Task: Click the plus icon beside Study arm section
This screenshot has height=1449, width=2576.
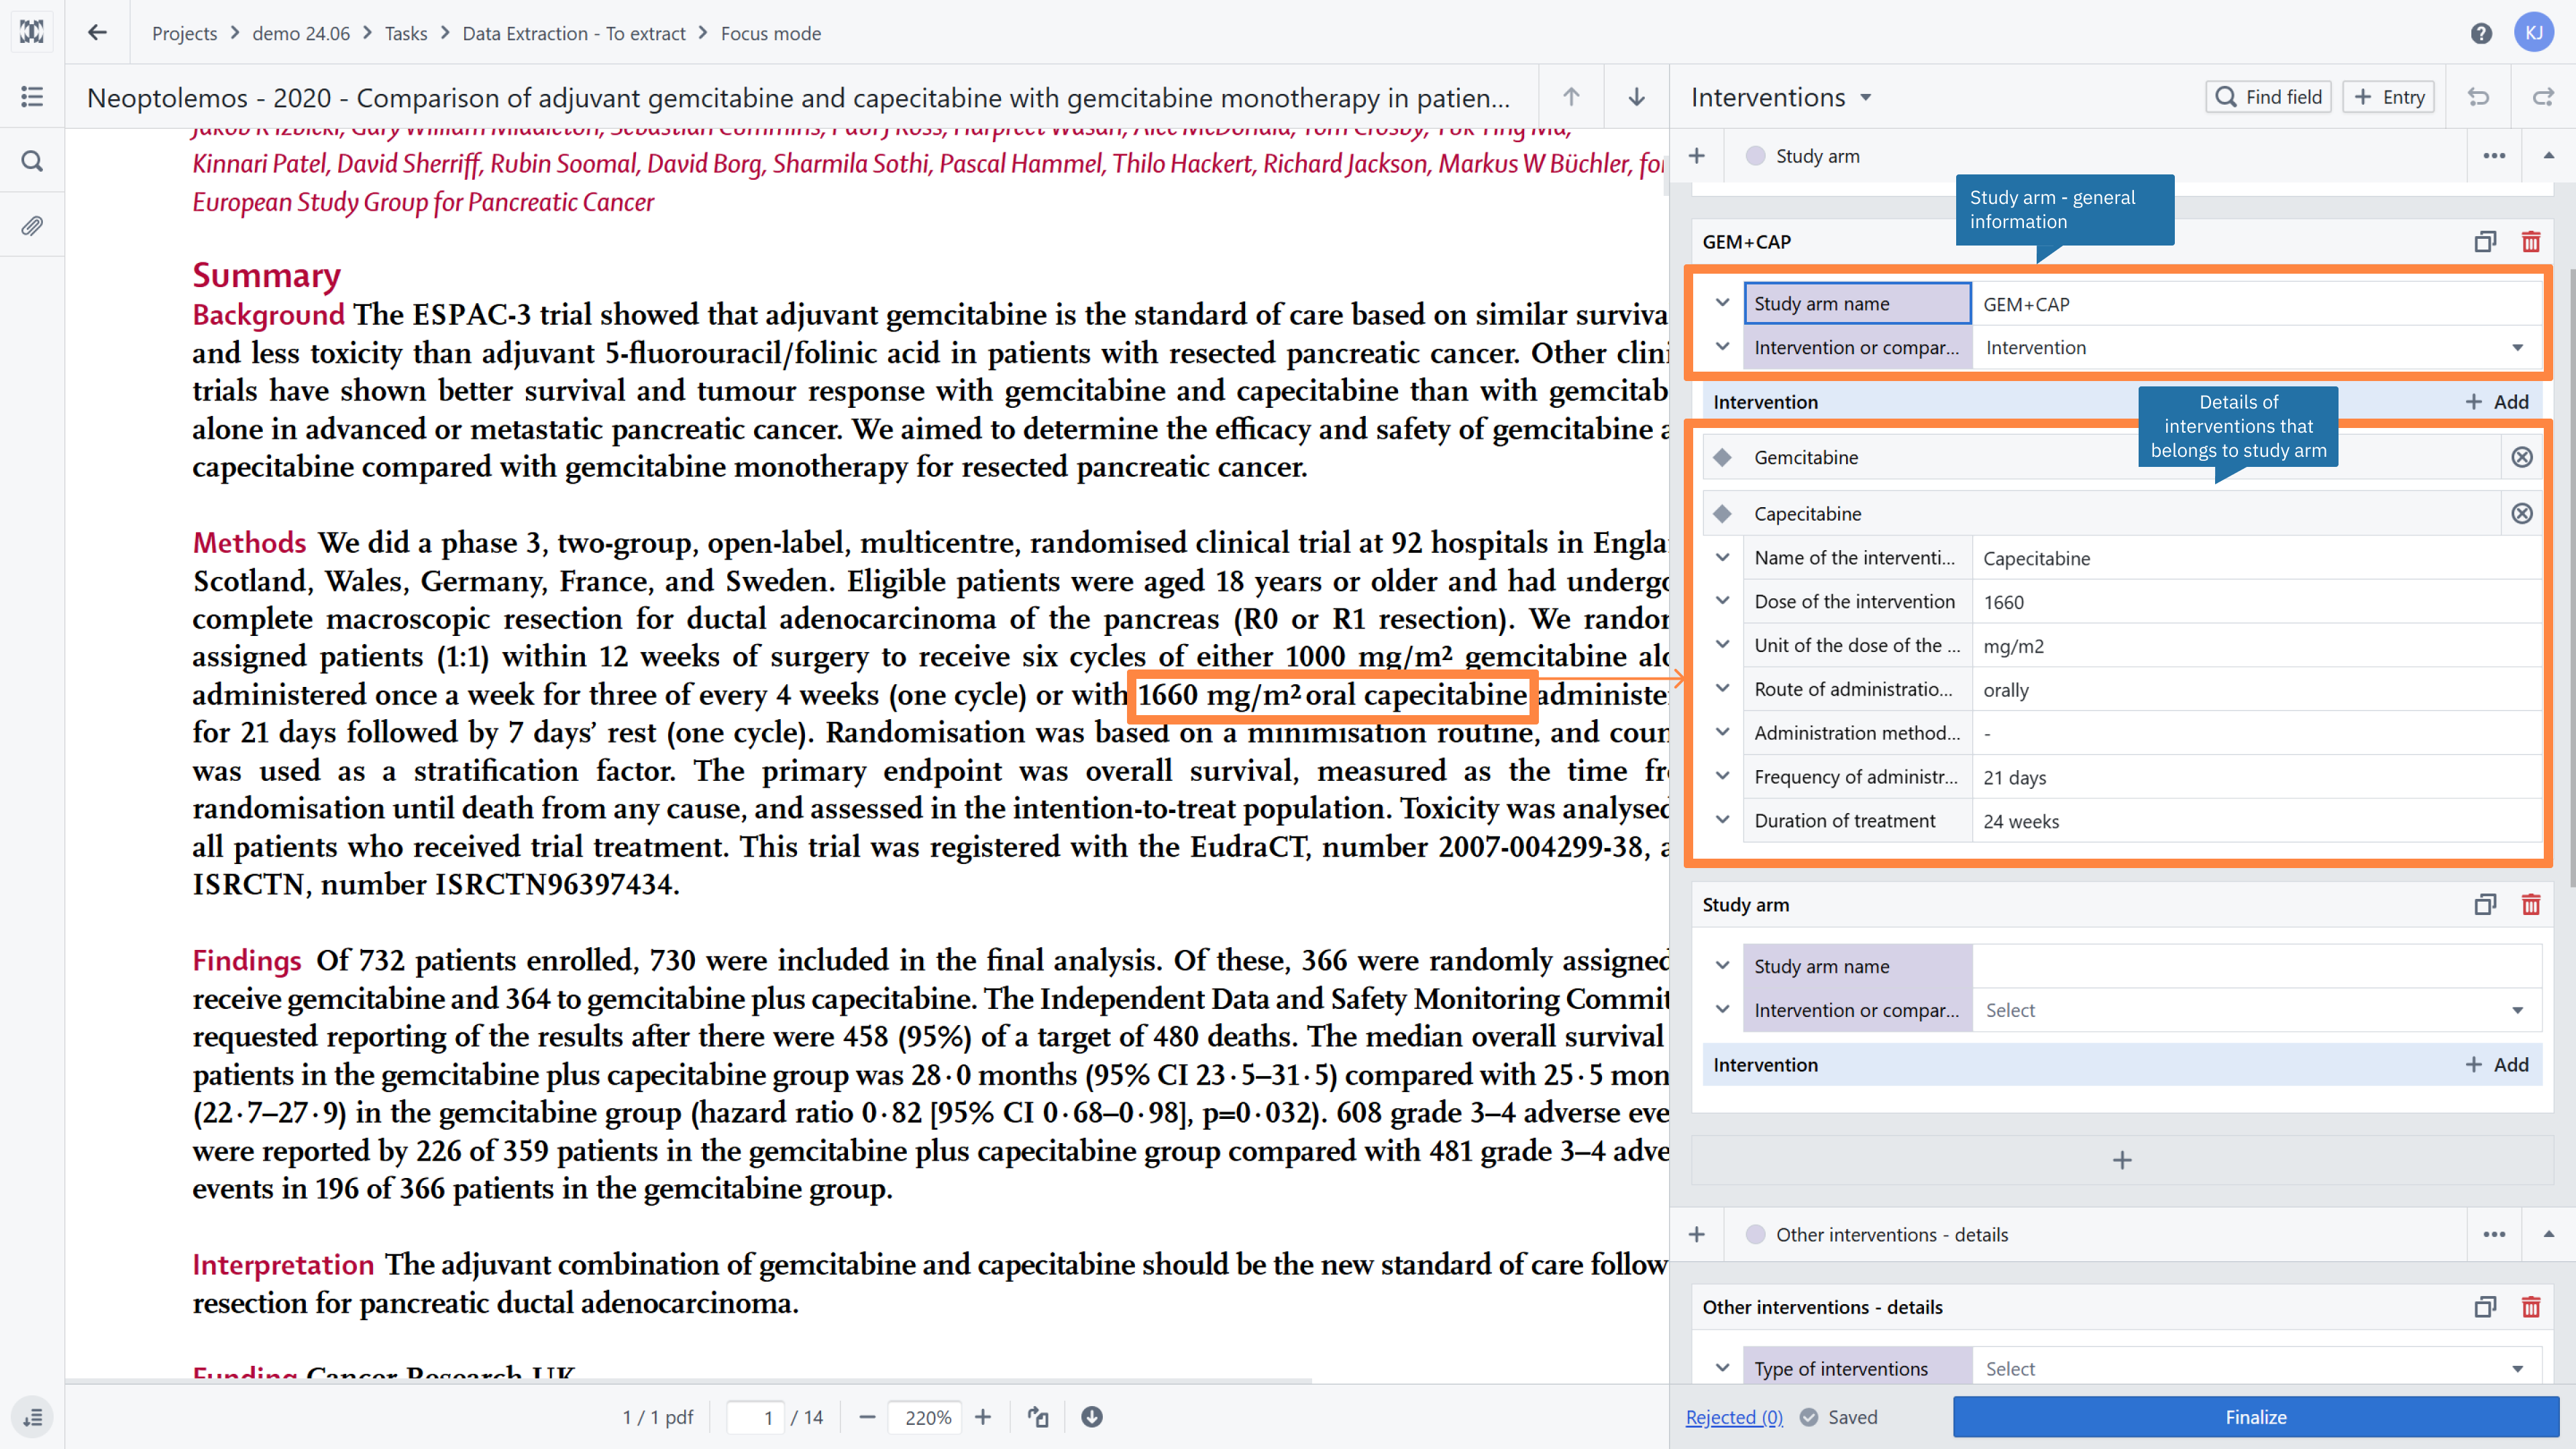Action: pos(1697,156)
